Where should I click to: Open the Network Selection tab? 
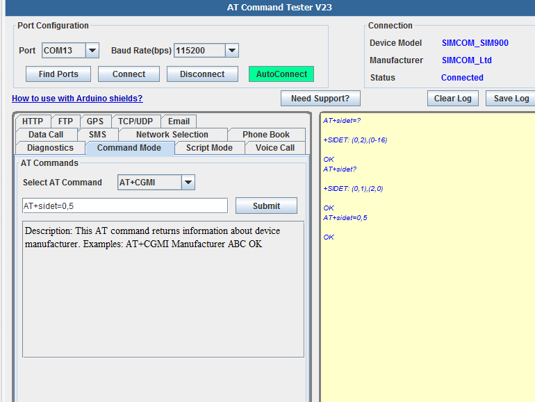pos(172,135)
